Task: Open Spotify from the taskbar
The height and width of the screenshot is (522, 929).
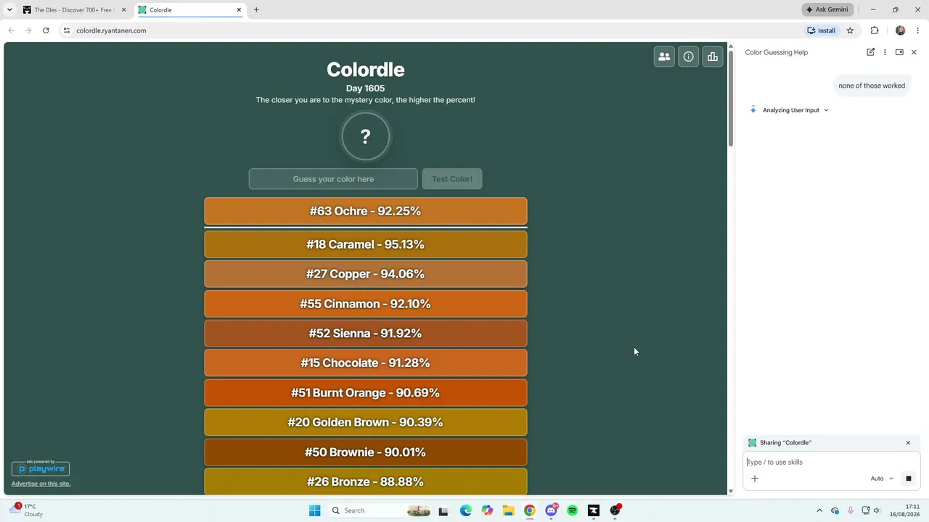Action: (x=572, y=510)
